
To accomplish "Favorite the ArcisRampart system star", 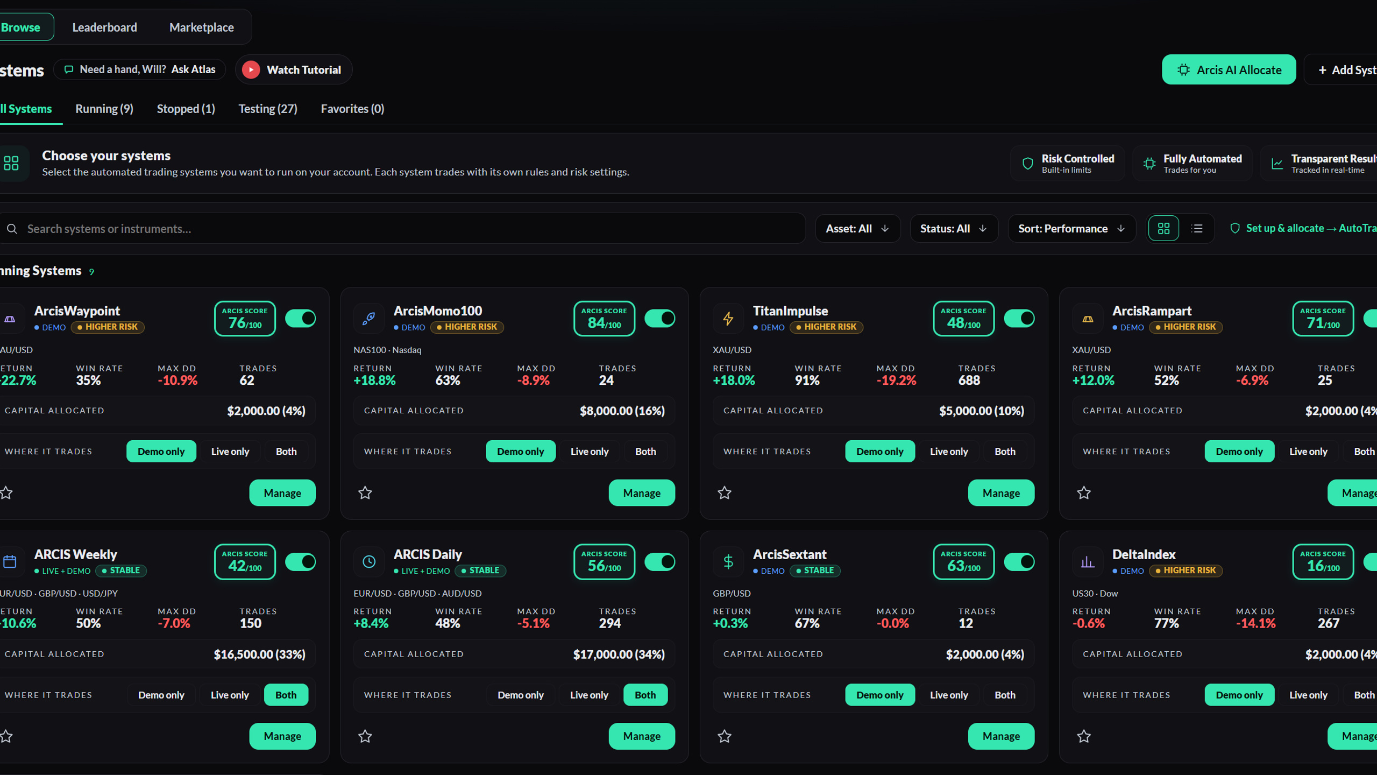I will tap(1084, 492).
